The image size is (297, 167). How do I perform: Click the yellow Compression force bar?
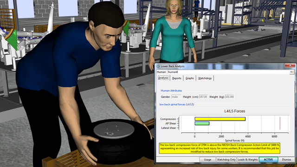[x=220, y=119]
